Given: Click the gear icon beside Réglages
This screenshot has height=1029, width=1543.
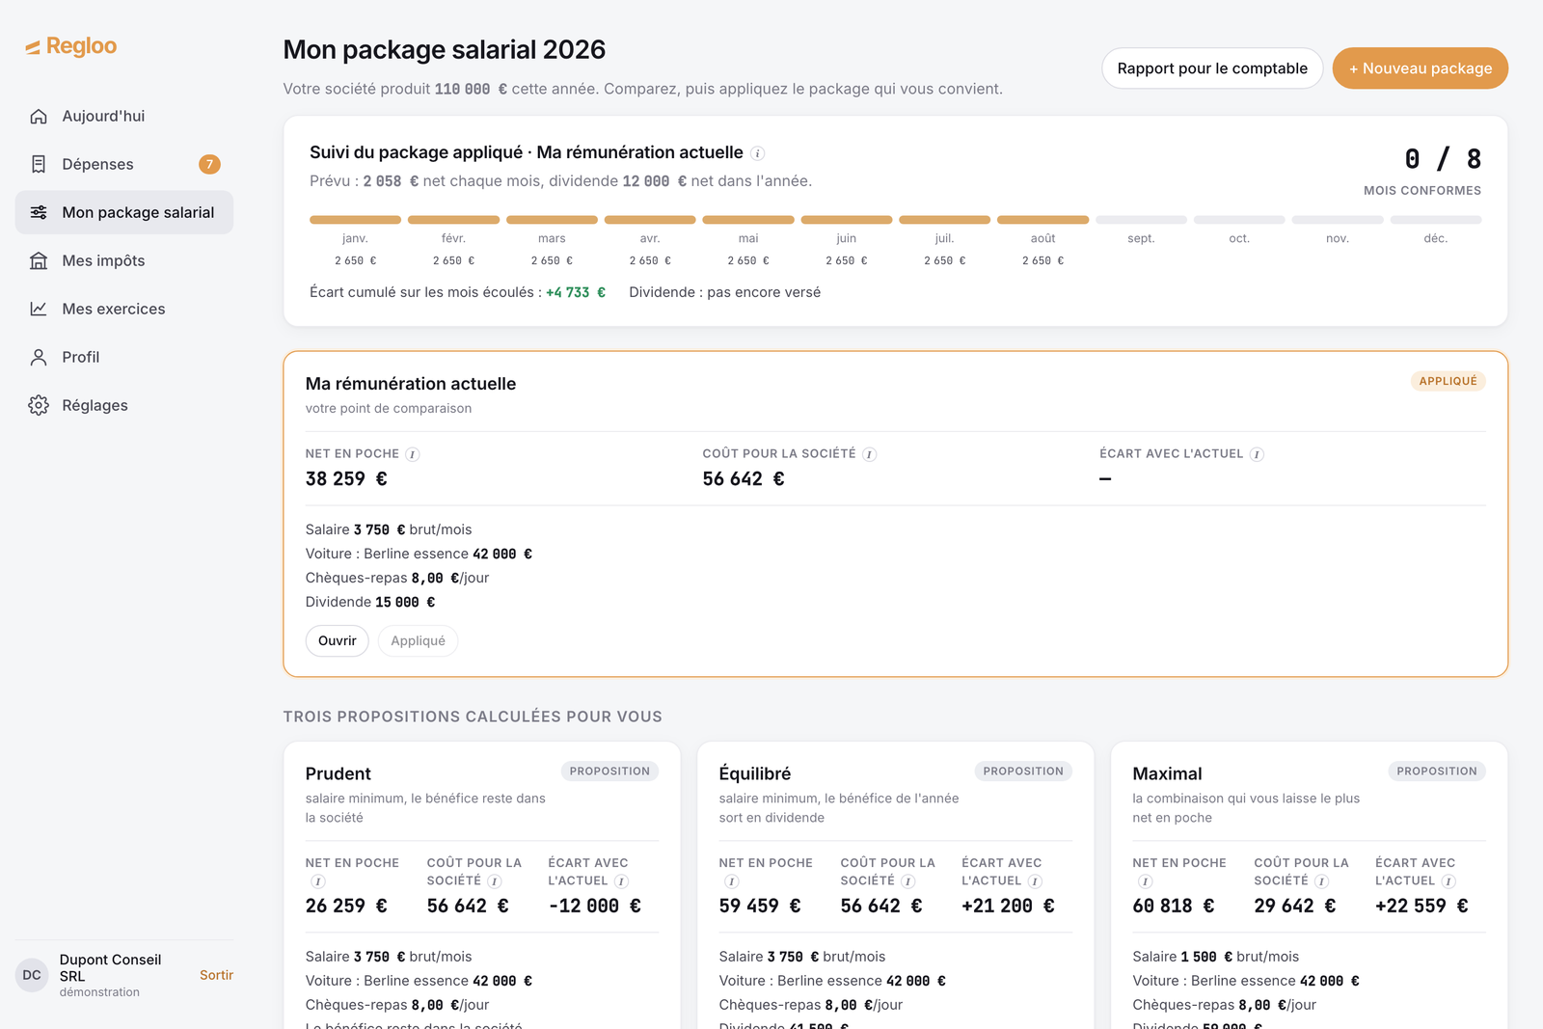Looking at the screenshot, I should tap(39, 405).
